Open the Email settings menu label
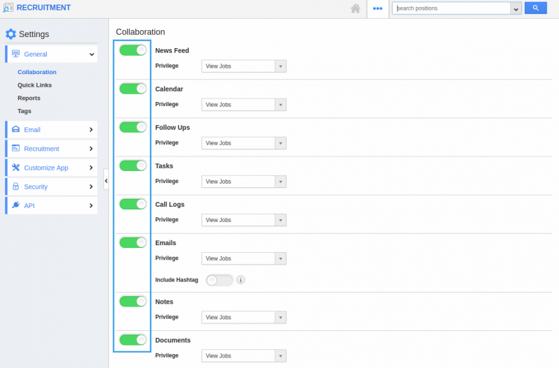 [32, 130]
